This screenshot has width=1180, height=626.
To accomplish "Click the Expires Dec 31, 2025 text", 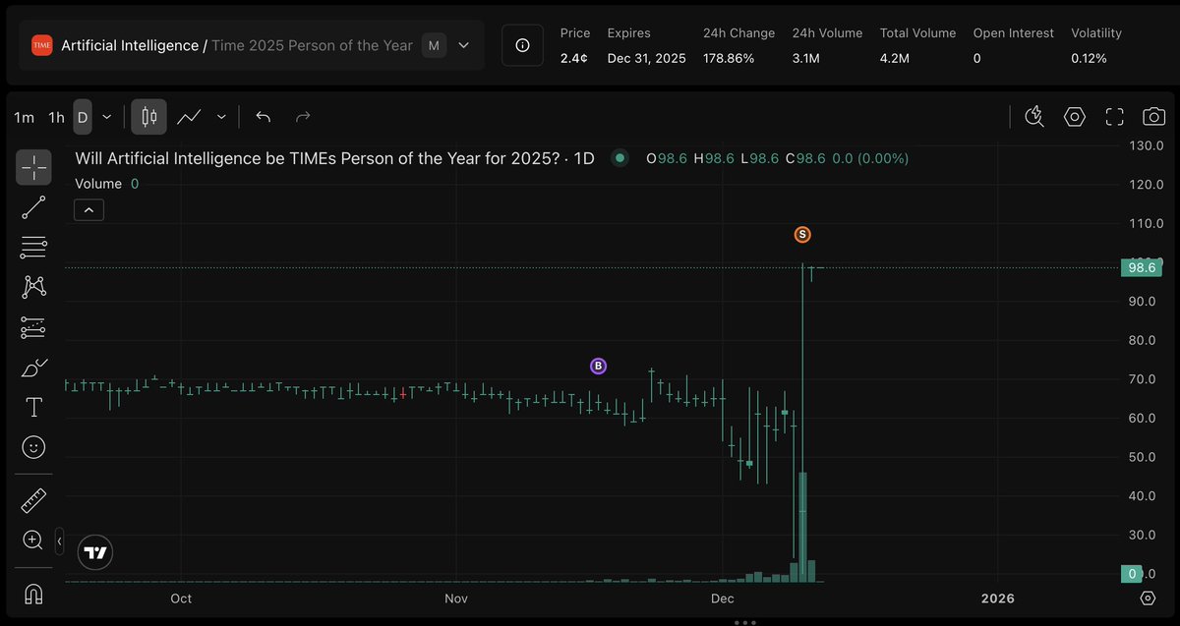I will point(647,59).
